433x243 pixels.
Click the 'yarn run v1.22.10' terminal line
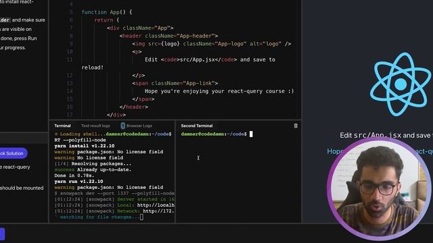[x=78, y=182]
